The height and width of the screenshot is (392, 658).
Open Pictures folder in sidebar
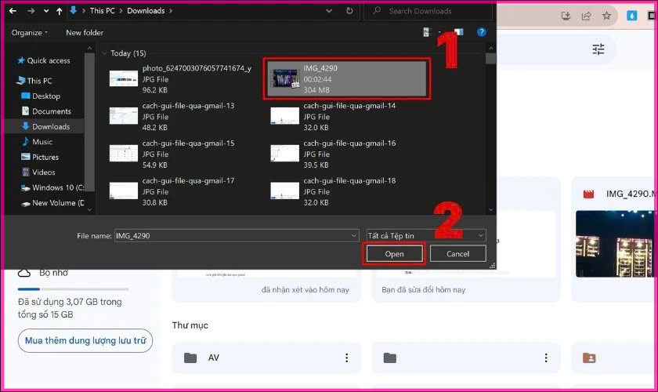click(x=40, y=157)
